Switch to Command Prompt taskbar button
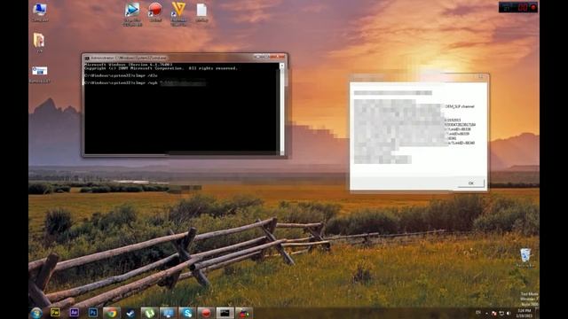The image size is (568, 319). tap(225, 313)
